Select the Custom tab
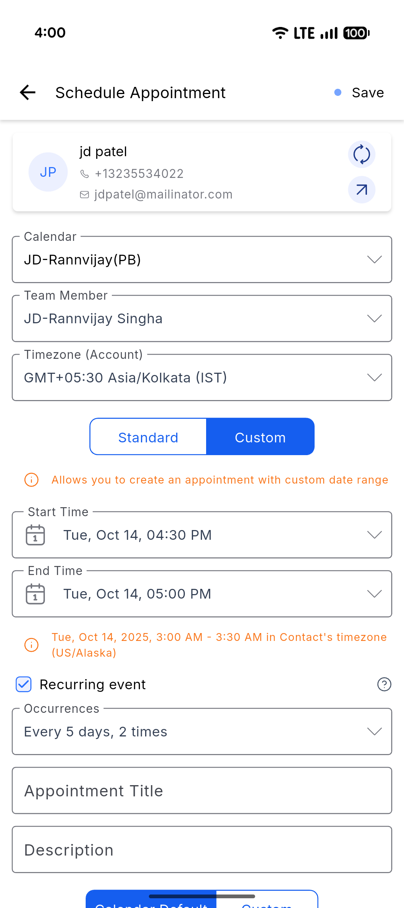This screenshot has width=404, height=908. [260, 437]
